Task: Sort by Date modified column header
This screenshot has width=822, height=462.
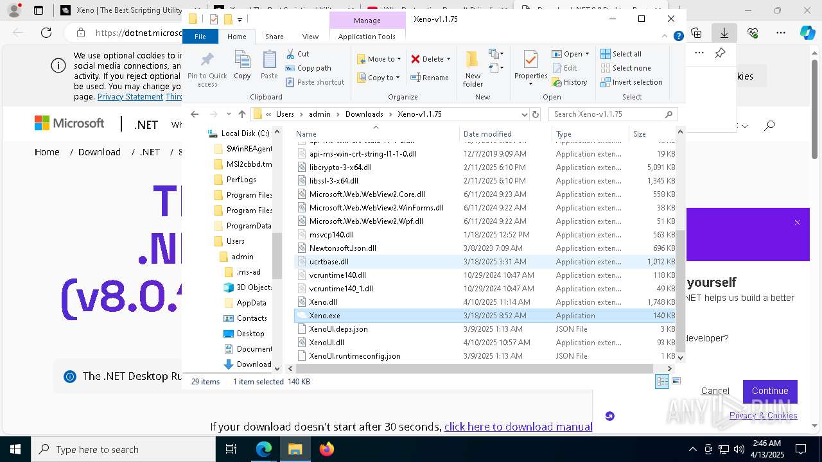Action: 487,134
